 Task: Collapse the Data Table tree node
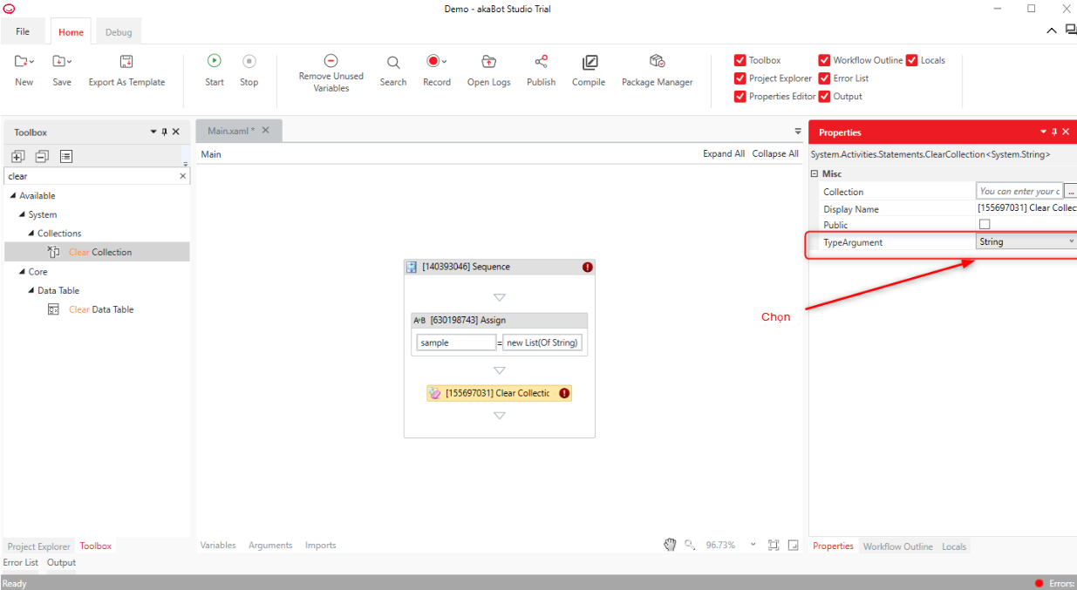[31, 291]
